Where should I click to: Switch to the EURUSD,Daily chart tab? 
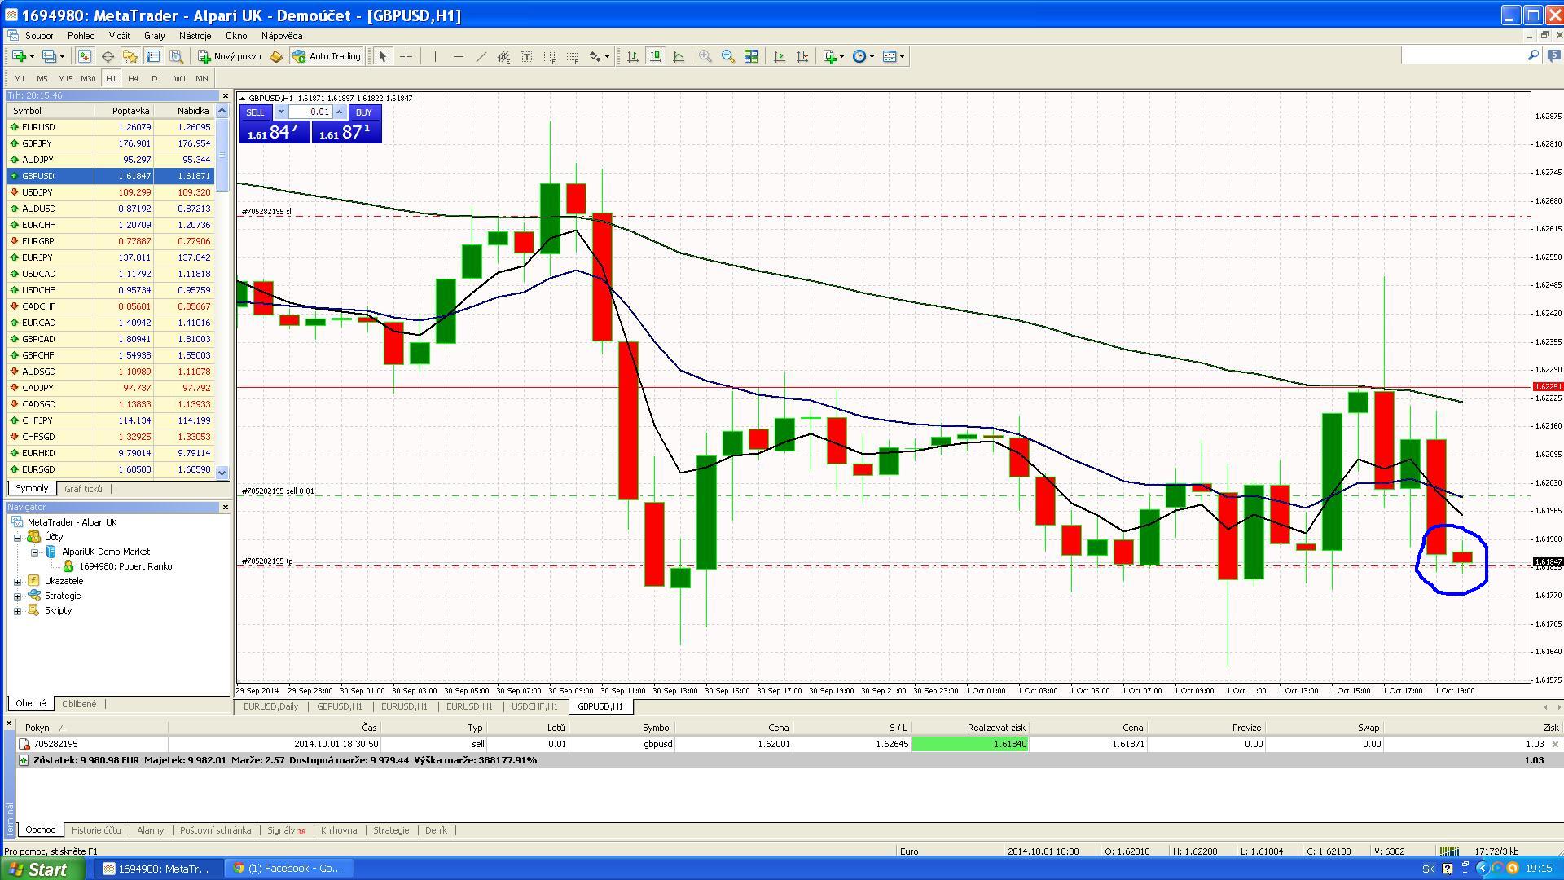tap(270, 706)
